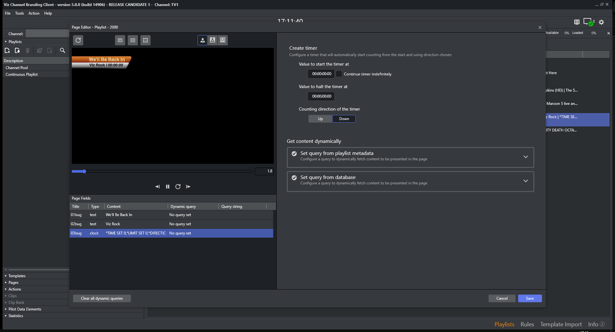Open the Tools menu
615x332 pixels.
coord(19,13)
